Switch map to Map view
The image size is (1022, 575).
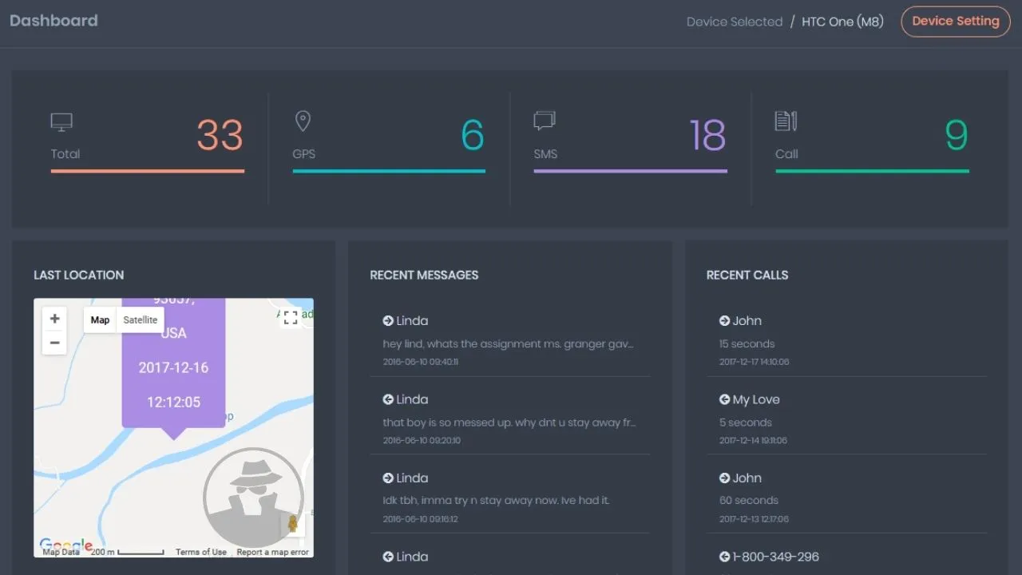[100, 320]
